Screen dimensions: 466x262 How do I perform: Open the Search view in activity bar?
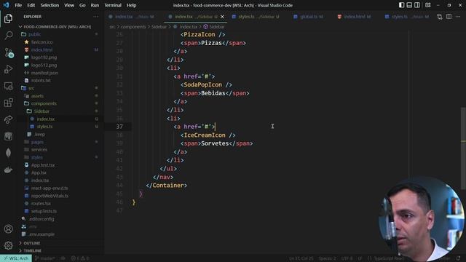[8, 36]
